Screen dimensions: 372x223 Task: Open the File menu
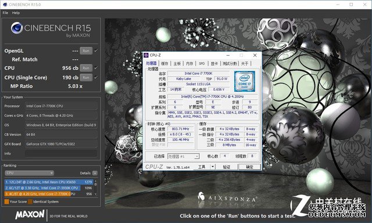click(x=5, y=13)
